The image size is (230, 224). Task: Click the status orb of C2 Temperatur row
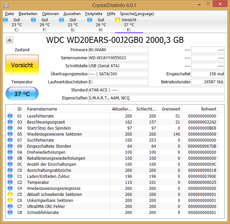tap(10, 182)
